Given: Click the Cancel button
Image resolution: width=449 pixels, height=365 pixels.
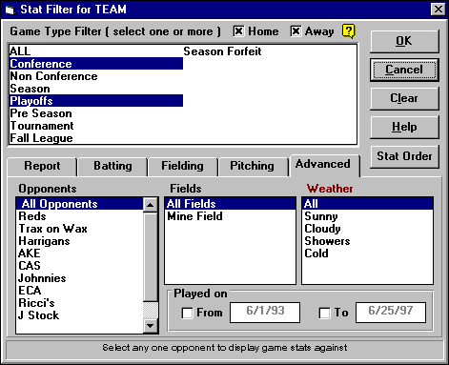Looking at the screenshot, I should (x=404, y=70).
